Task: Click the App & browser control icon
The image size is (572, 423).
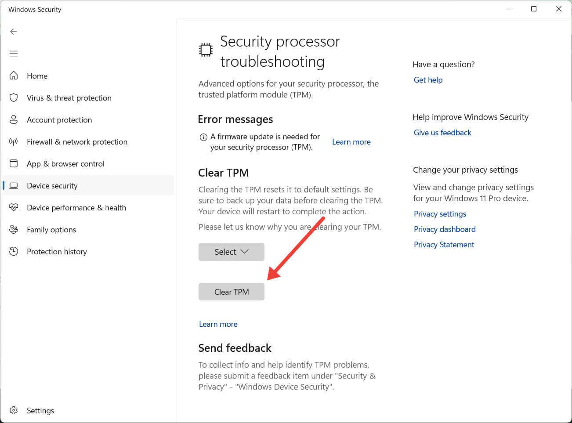Action: [14, 163]
